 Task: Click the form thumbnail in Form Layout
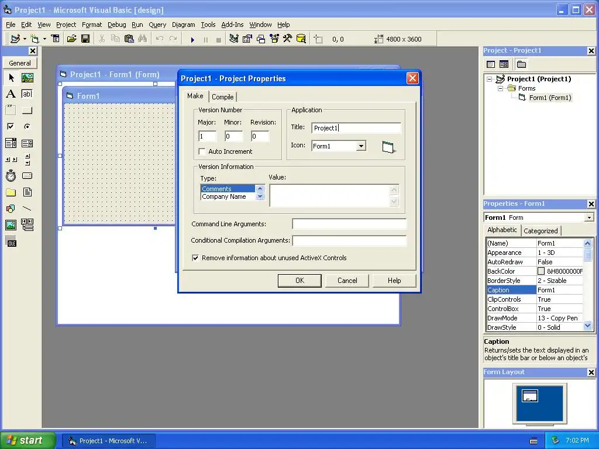click(530, 396)
